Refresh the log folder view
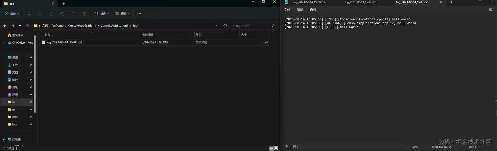The width and height of the screenshot is (497, 151). (x=225, y=25)
